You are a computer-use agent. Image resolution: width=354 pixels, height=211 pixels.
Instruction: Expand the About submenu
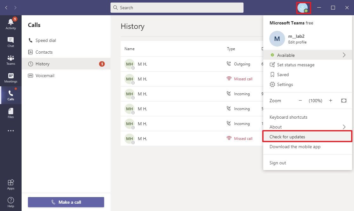point(344,127)
